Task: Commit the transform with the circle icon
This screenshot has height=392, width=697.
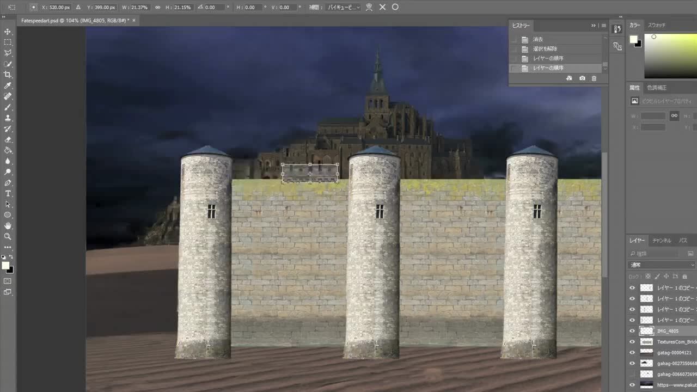Action: 395,7
